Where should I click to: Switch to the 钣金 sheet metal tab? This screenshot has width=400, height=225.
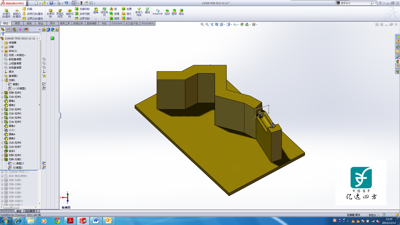41,23
